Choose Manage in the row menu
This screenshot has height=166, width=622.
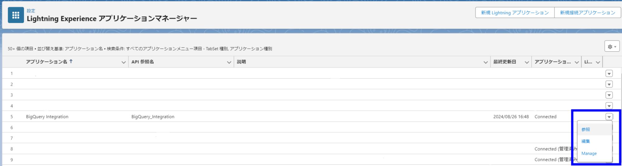[x=589, y=153]
